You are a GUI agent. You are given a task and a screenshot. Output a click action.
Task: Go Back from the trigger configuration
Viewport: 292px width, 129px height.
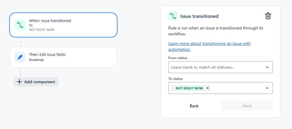(194, 106)
